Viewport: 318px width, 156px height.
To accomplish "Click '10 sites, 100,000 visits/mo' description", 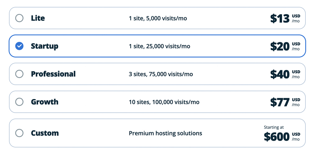I will 164,102.
